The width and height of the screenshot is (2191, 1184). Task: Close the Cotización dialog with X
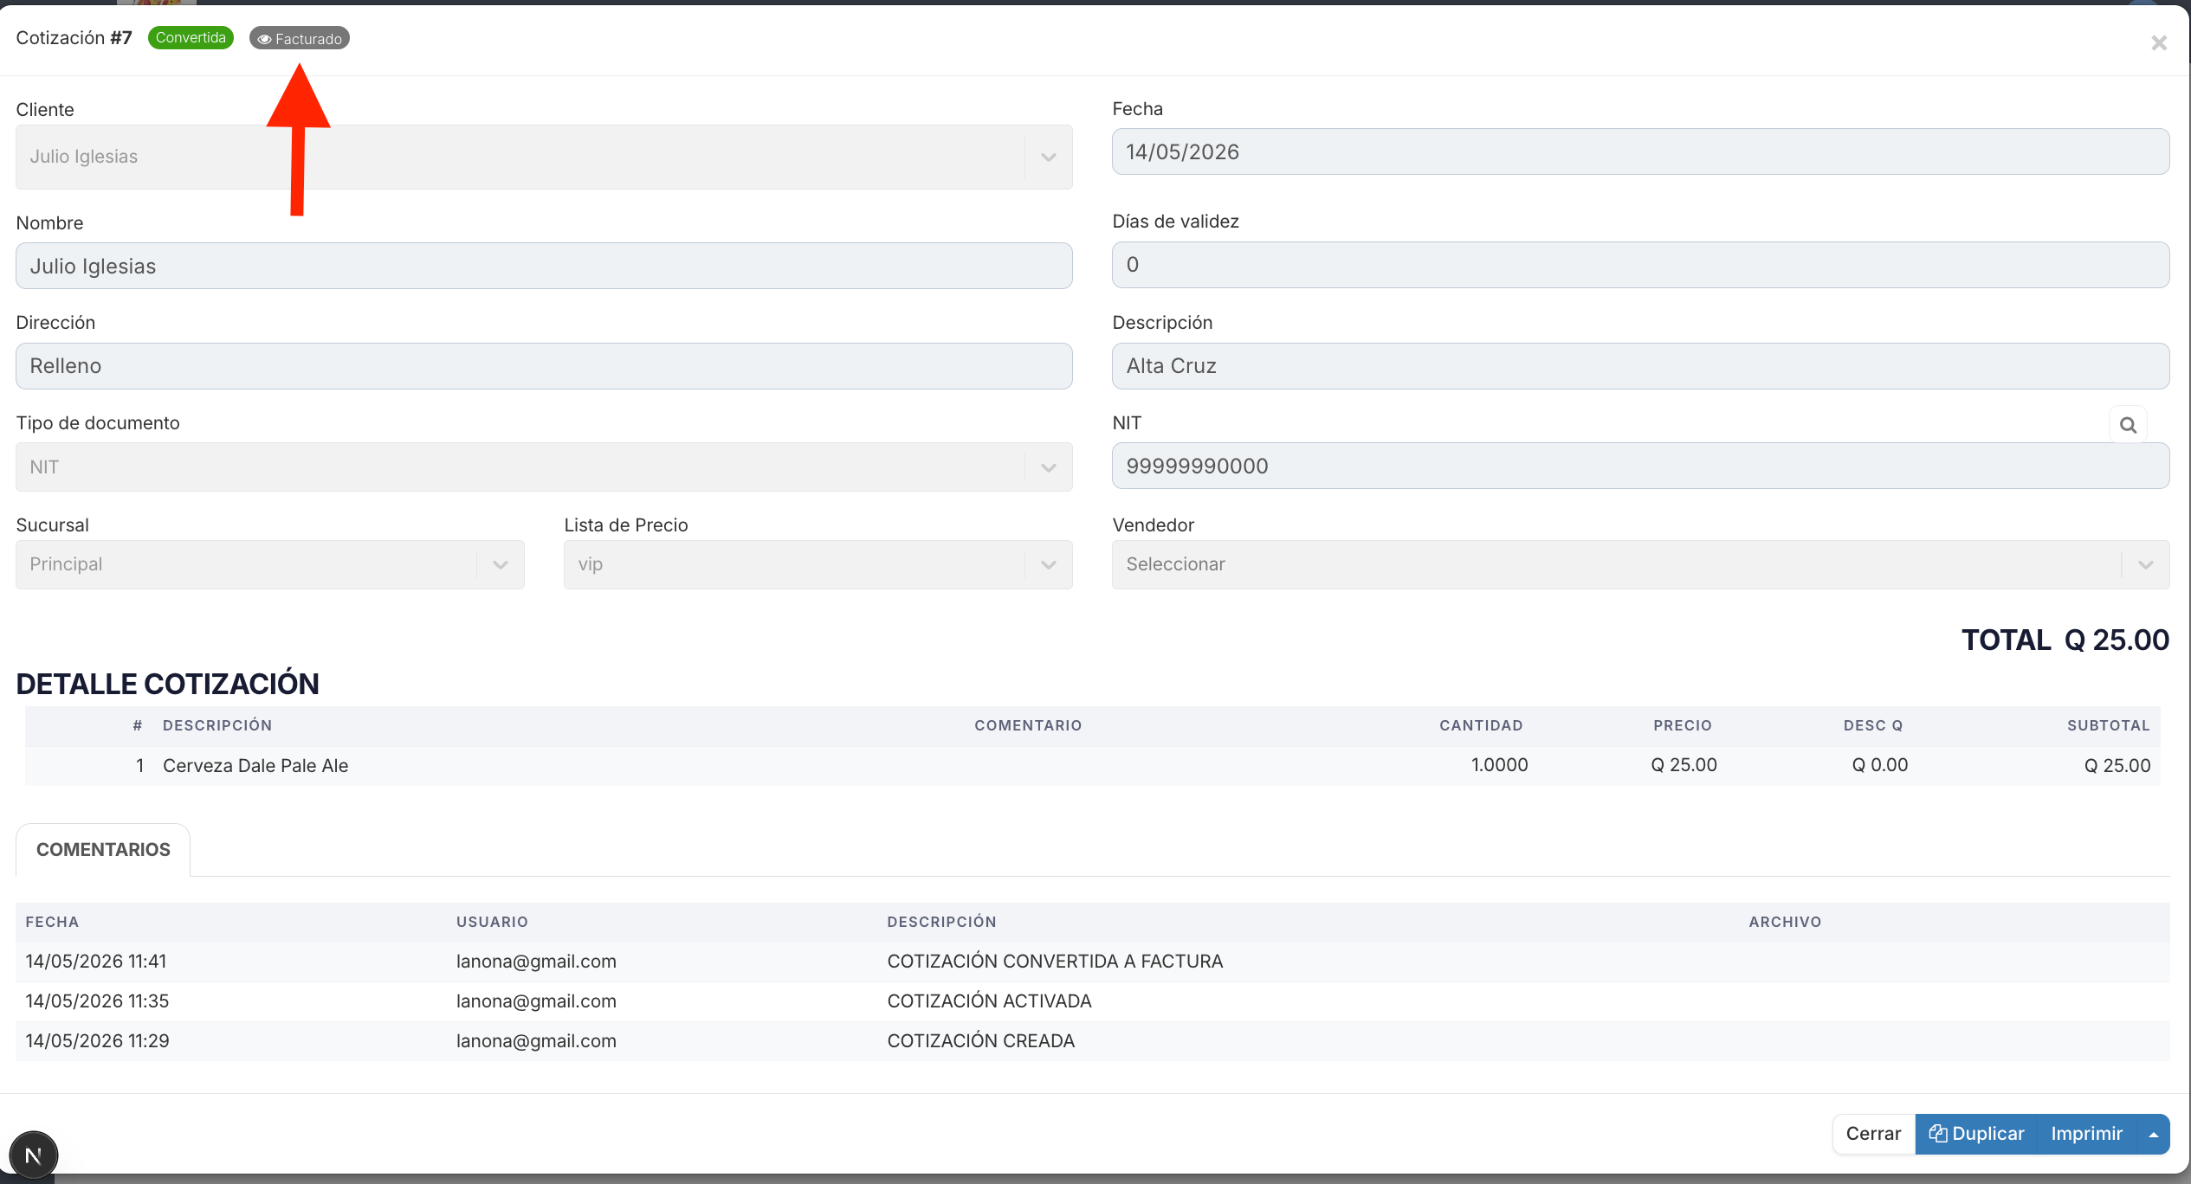[2158, 43]
